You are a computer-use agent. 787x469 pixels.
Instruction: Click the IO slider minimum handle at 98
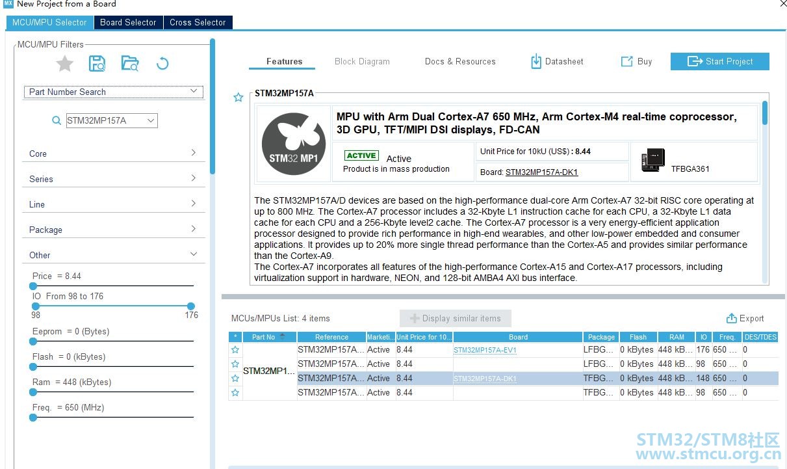pos(36,306)
